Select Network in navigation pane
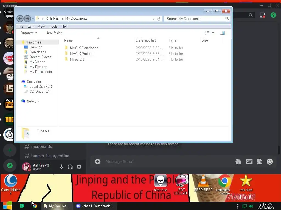This screenshot has height=210, width=281. point(33,101)
